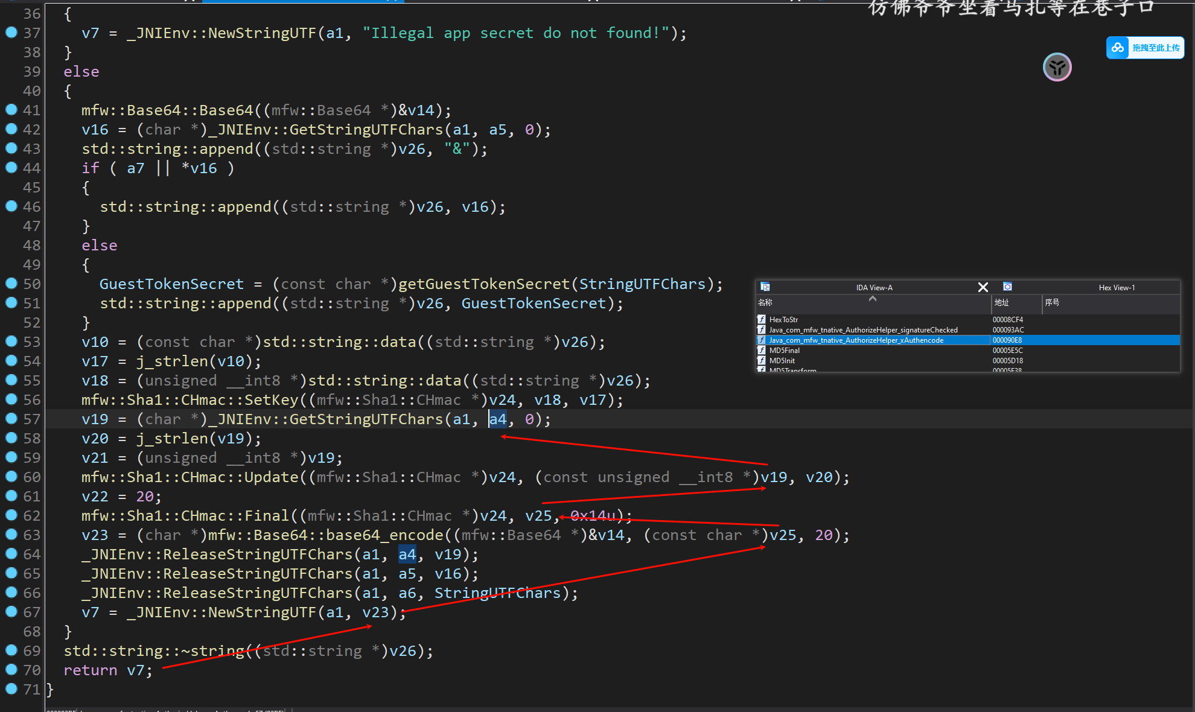Click the cloud upload icon
The image size is (1195, 712).
click(1118, 48)
